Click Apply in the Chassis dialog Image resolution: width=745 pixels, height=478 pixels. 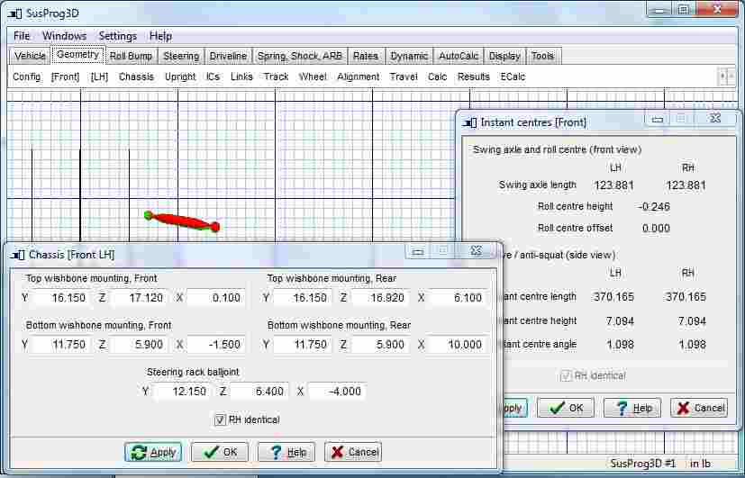coord(152,452)
